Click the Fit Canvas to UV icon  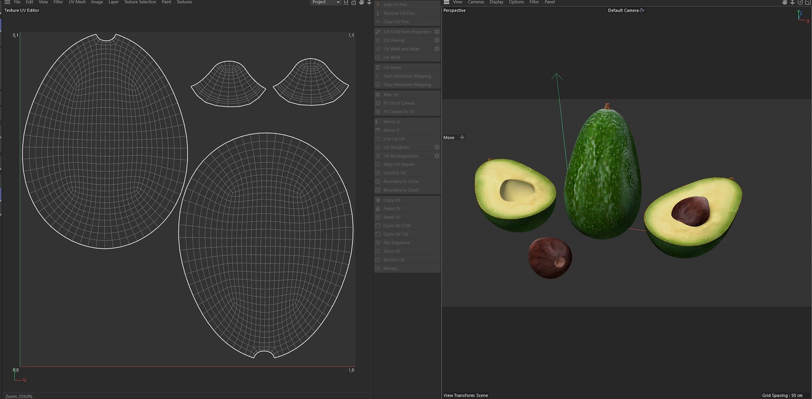point(378,112)
